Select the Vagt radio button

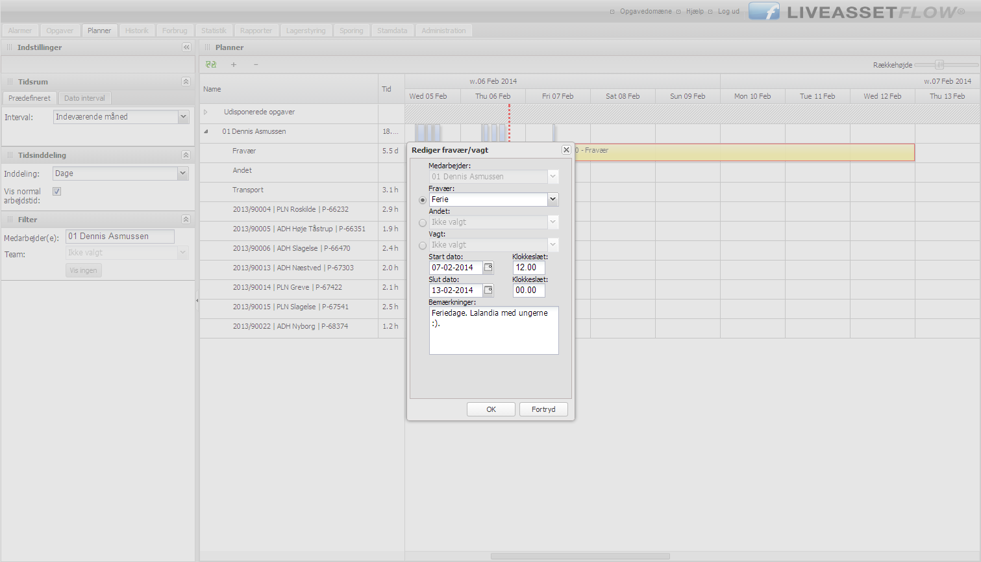tap(423, 246)
